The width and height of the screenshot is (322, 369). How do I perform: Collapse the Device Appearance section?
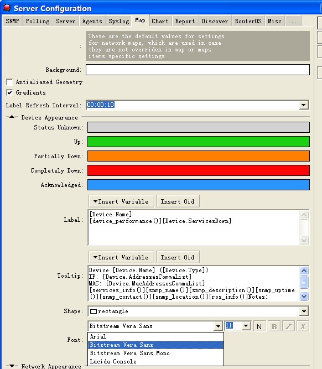[x=12, y=117]
